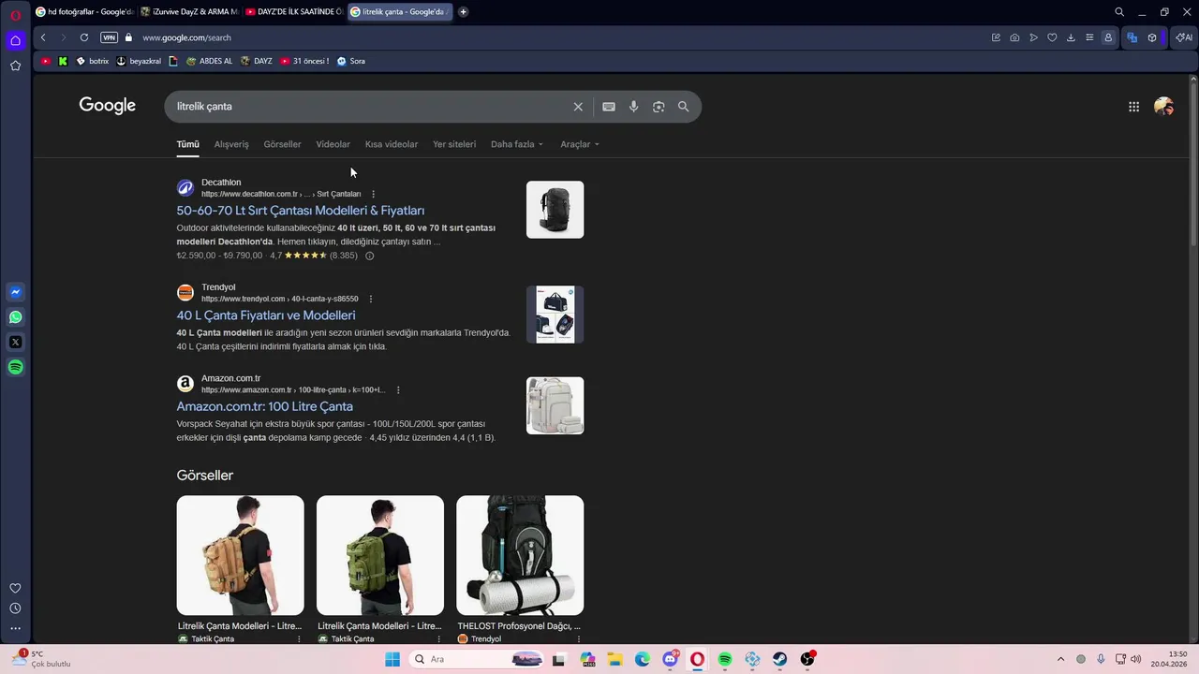This screenshot has height=674, width=1199.
Task: Clear the Google search box with the X icon
Action: click(x=578, y=107)
